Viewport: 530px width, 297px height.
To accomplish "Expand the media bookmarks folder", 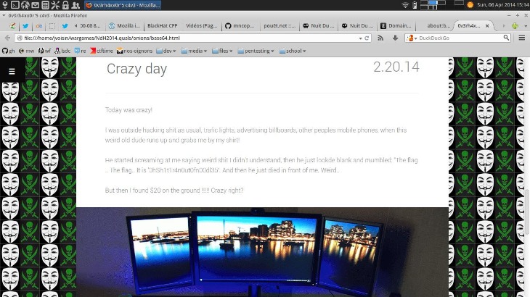I will (x=194, y=51).
